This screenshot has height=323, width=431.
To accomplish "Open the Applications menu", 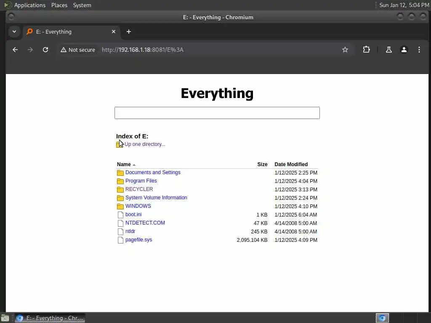I will pyautogui.click(x=30, y=5).
